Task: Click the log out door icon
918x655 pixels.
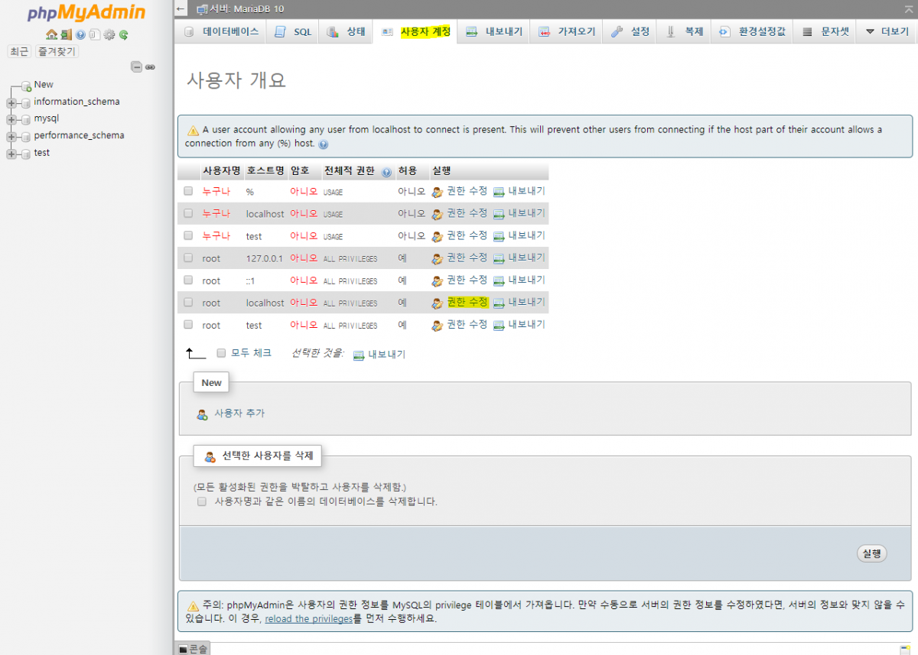Action: point(67,34)
